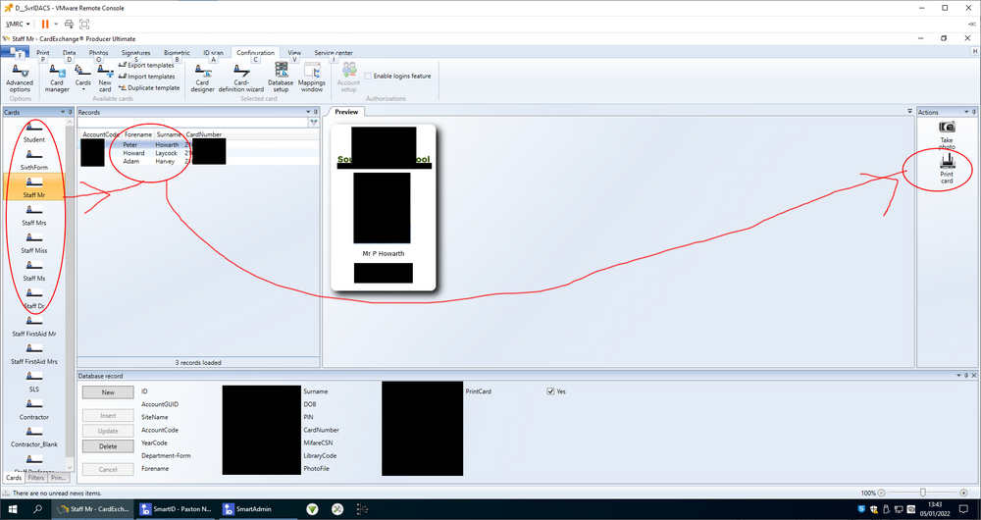Open the VMRC menu
This screenshot has height=520, width=981.
click(18, 24)
